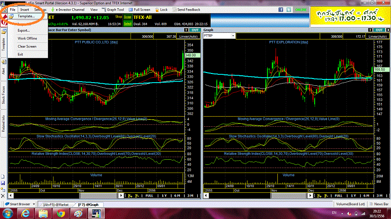Choose Clear Screen in the File menu
The height and width of the screenshot is (219, 391).
pos(27,46)
